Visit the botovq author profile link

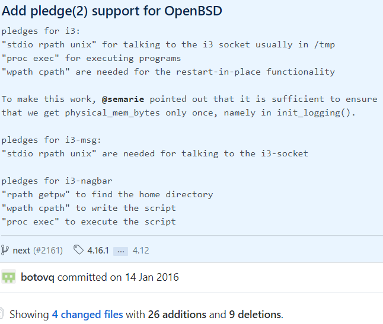pos(38,277)
